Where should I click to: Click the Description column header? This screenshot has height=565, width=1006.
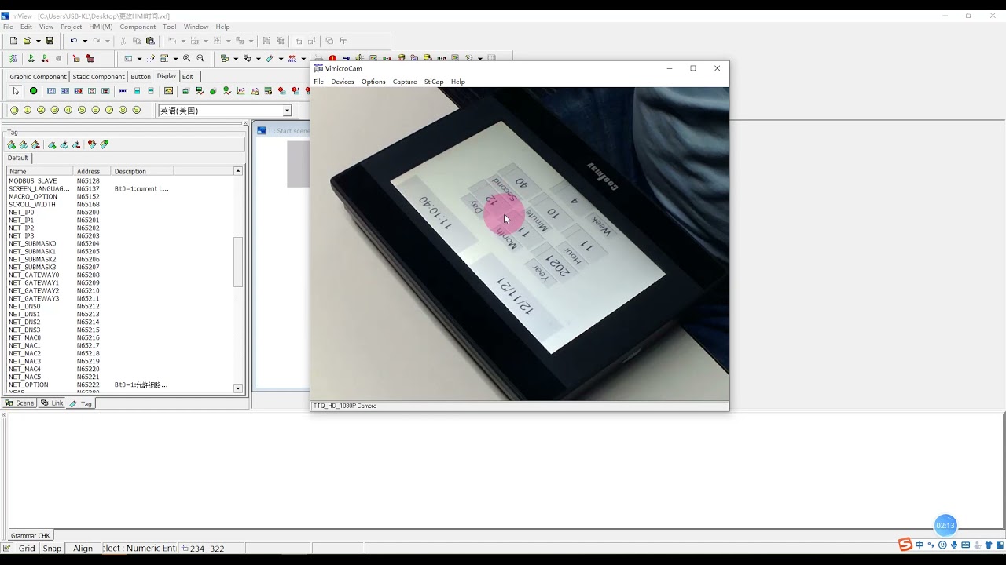[x=142, y=171]
